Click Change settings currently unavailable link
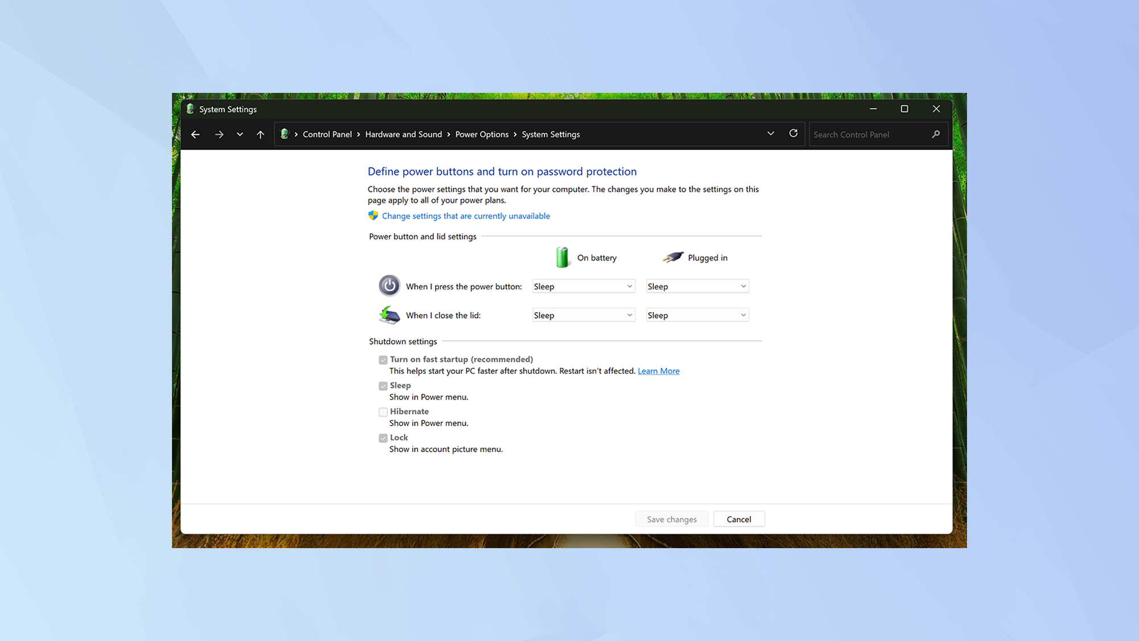The height and width of the screenshot is (641, 1139). 466,216
